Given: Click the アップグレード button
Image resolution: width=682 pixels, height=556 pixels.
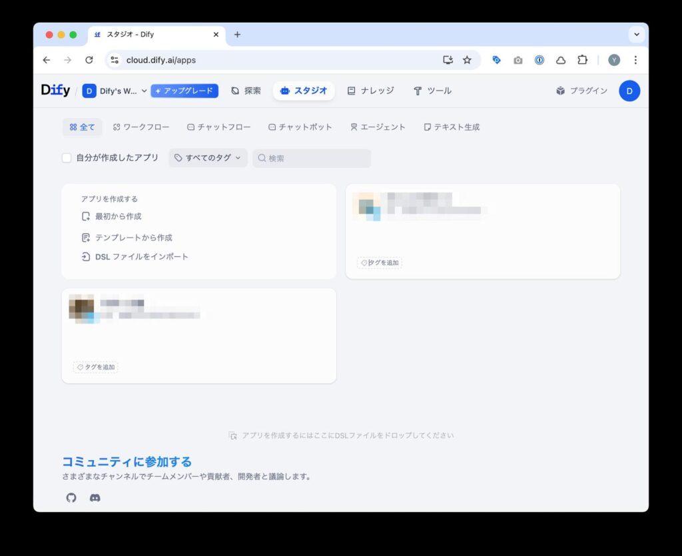Looking at the screenshot, I should point(184,91).
